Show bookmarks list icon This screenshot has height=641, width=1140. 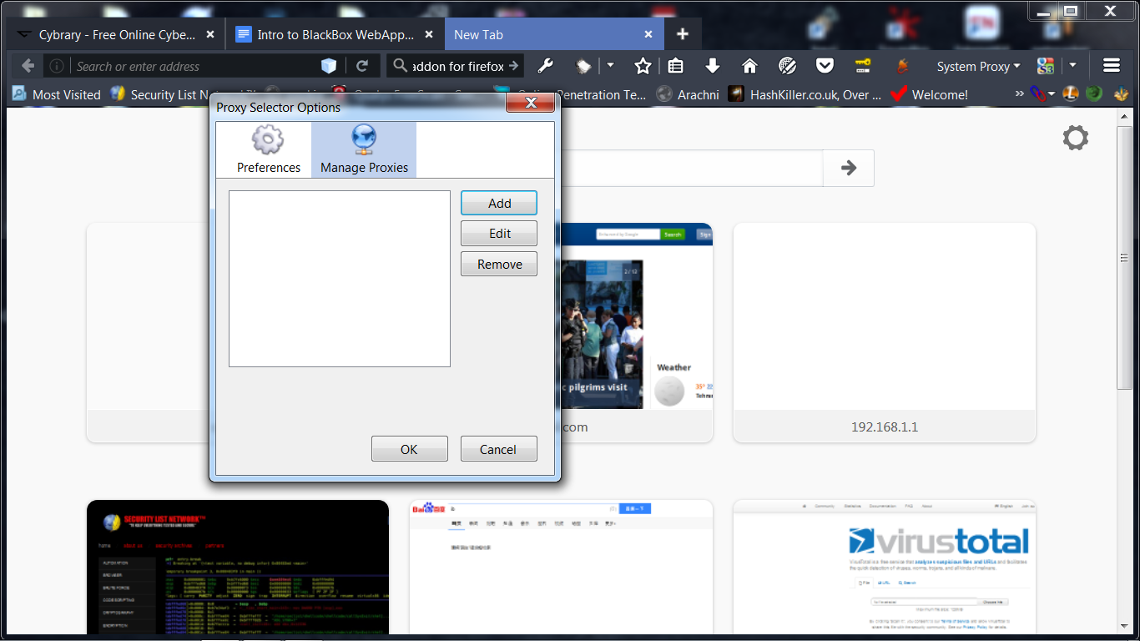(677, 66)
